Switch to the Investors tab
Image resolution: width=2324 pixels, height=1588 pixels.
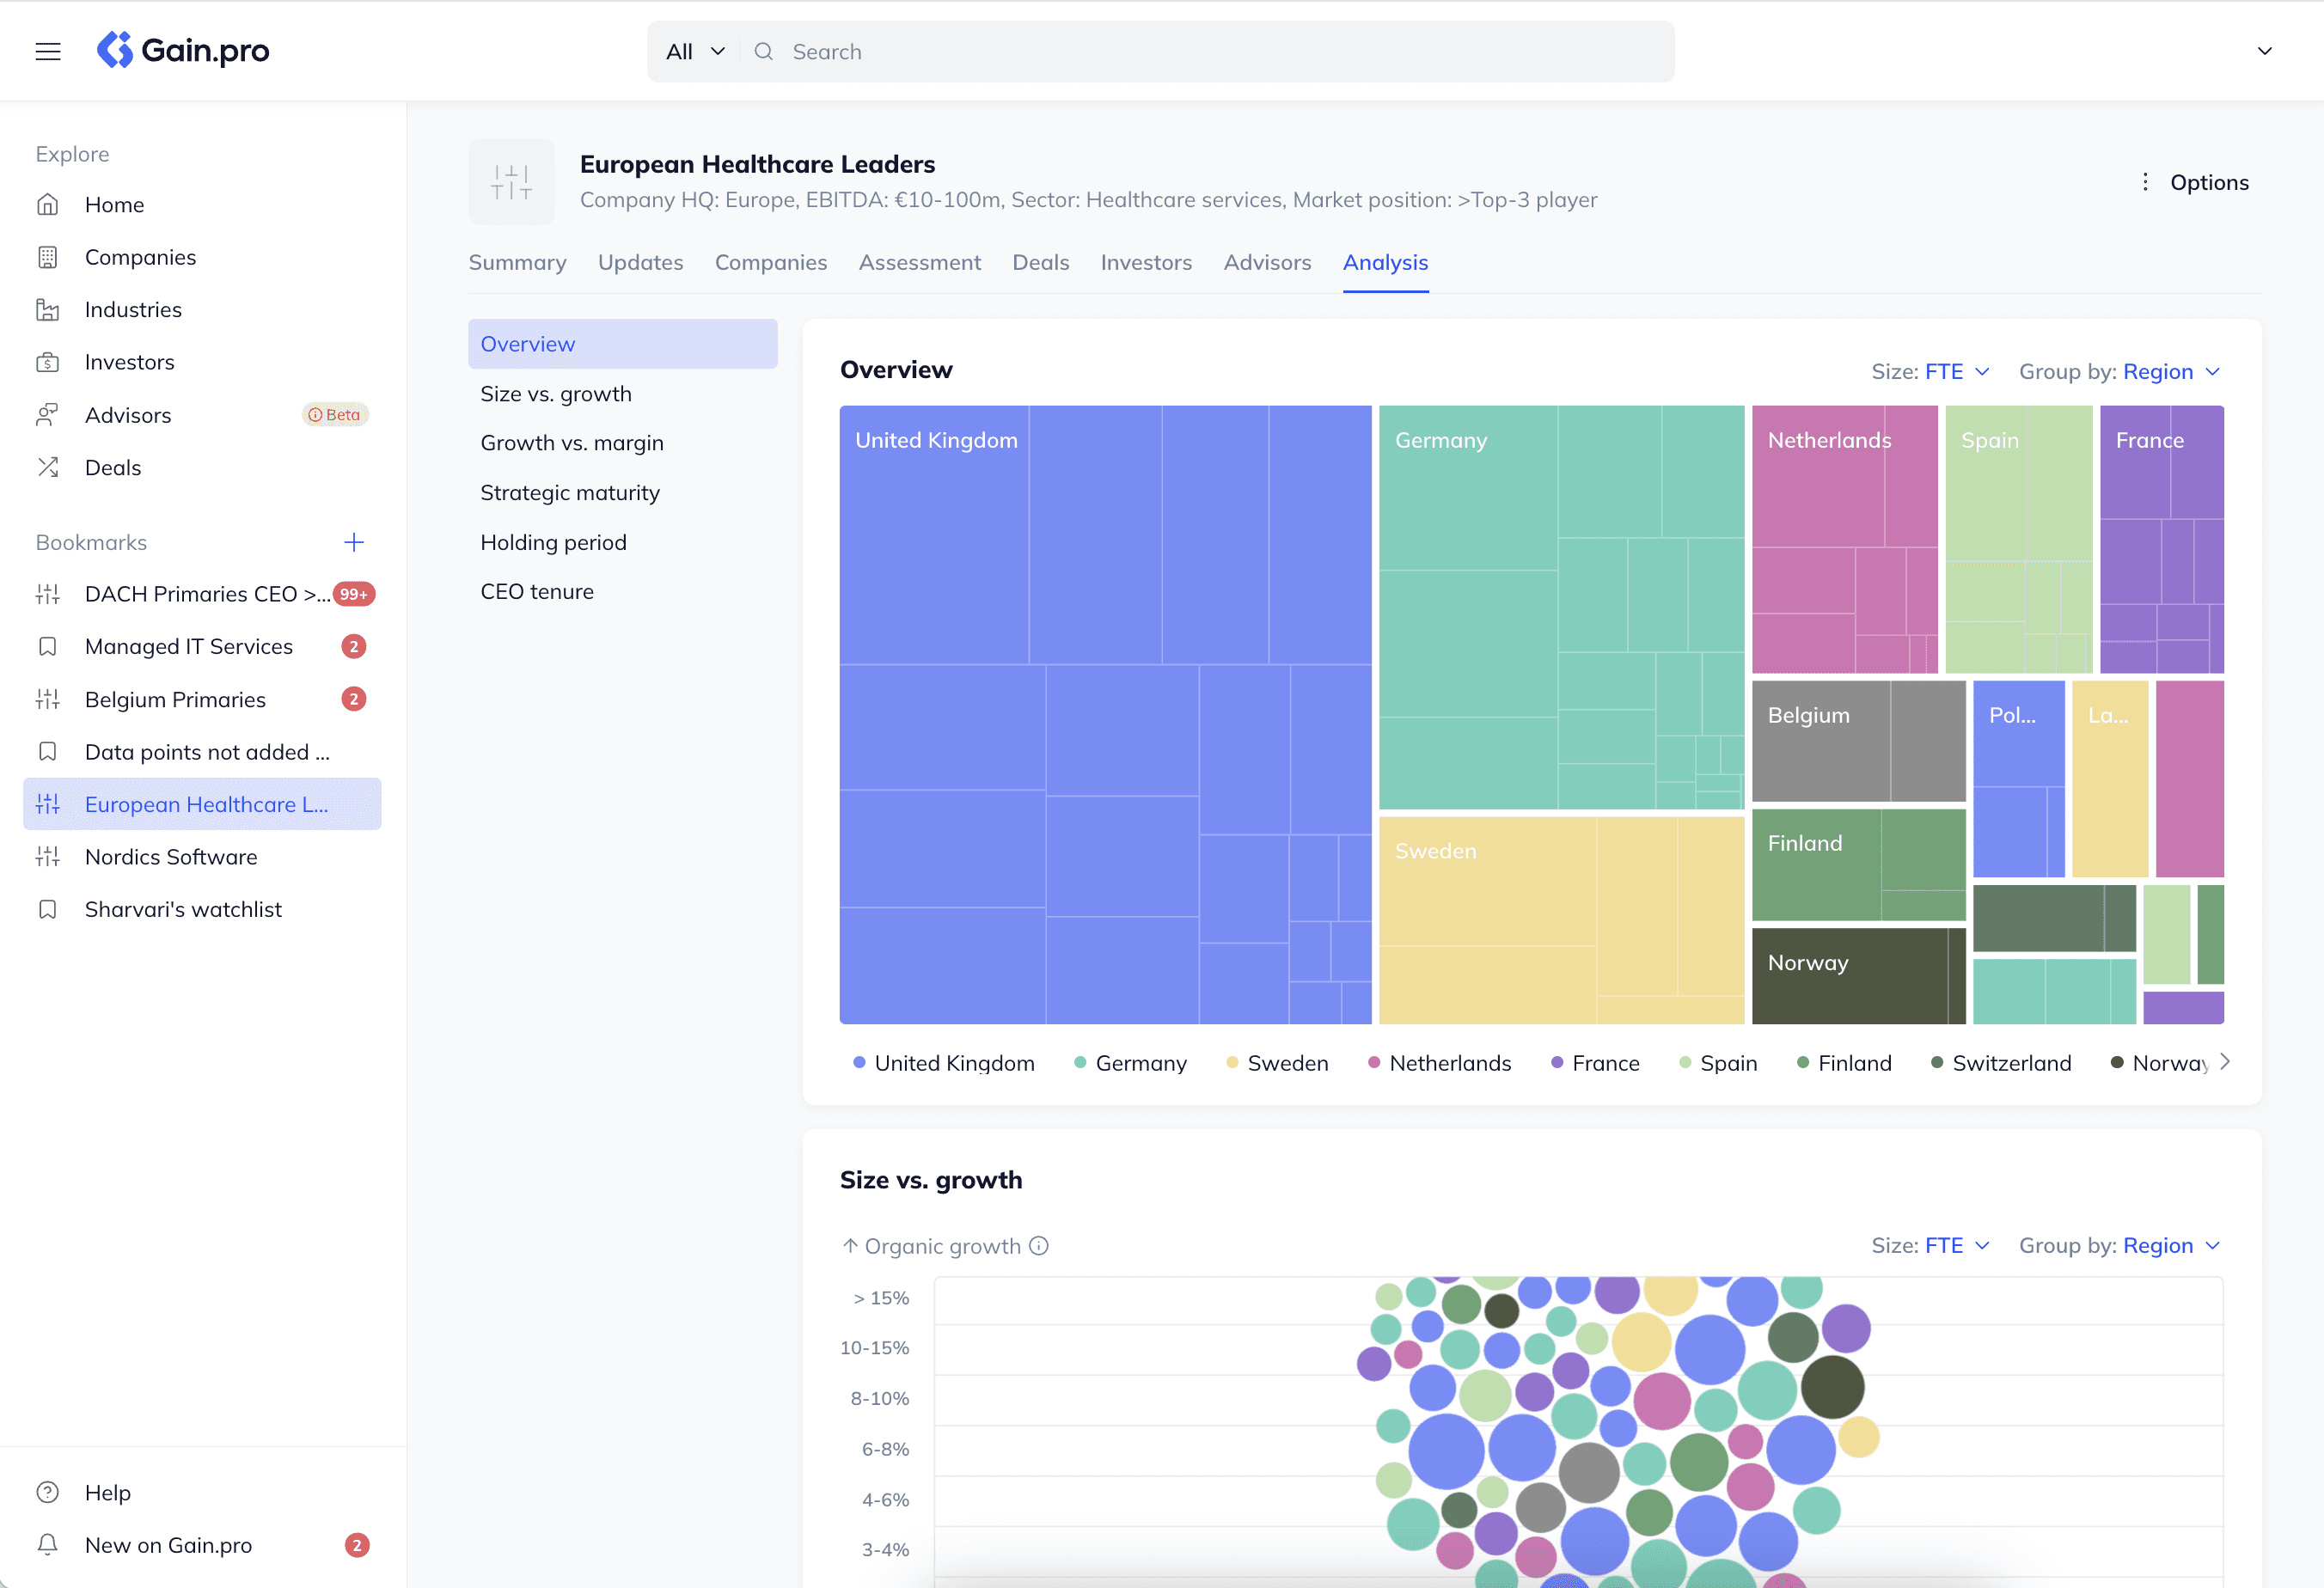pyautogui.click(x=1146, y=262)
